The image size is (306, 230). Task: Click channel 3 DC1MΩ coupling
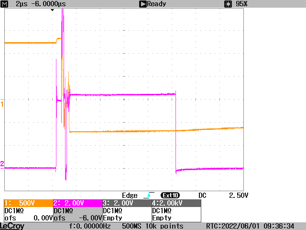pyautogui.click(x=112, y=211)
